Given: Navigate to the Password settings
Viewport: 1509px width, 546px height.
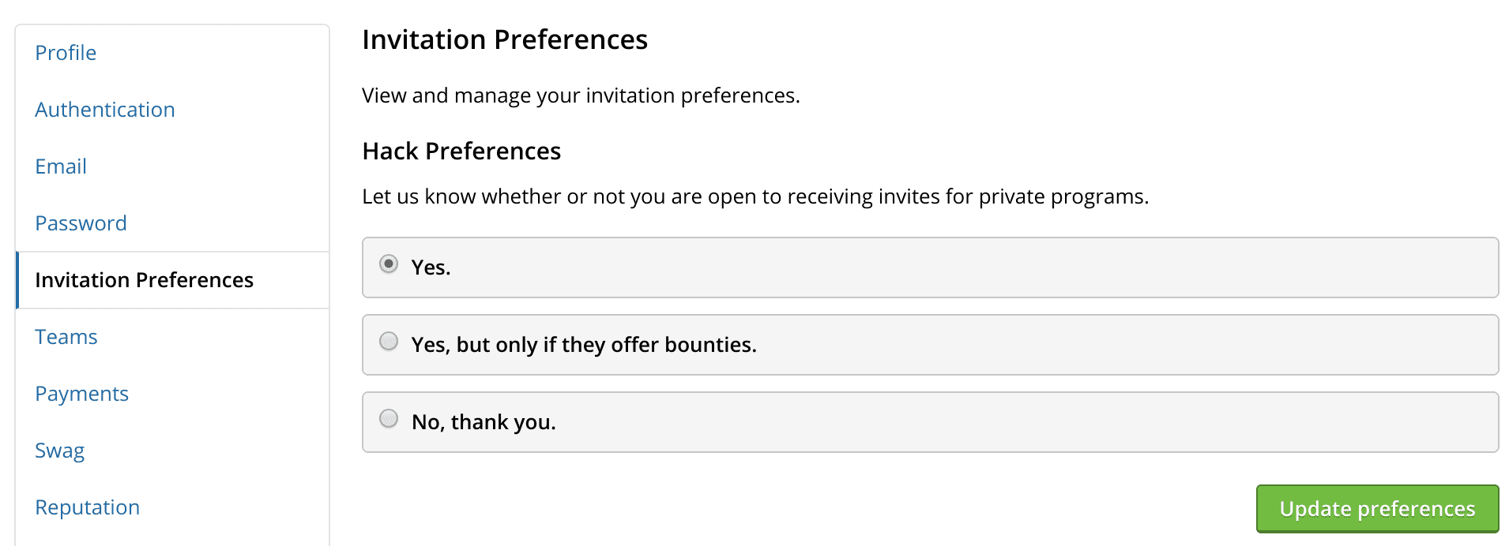Looking at the screenshot, I should (x=81, y=223).
